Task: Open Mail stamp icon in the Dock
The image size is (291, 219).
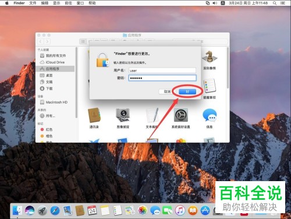Action: (68, 210)
